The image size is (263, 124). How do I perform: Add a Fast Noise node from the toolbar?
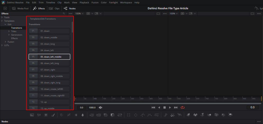coord(39,115)
